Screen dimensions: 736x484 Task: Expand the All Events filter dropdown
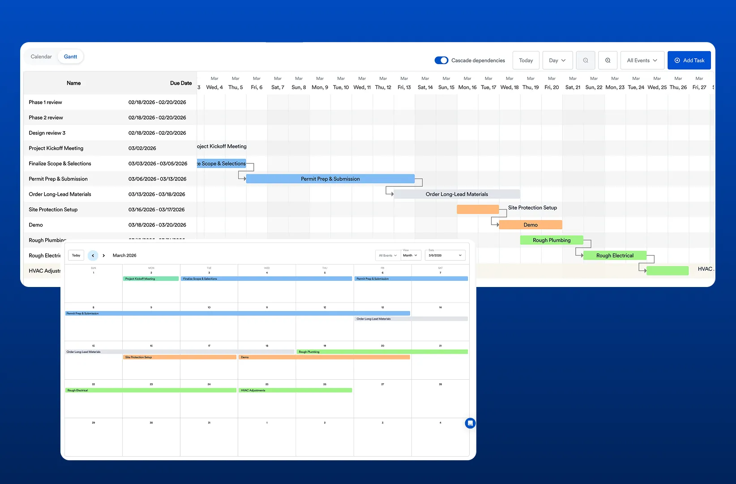(642, 60)
